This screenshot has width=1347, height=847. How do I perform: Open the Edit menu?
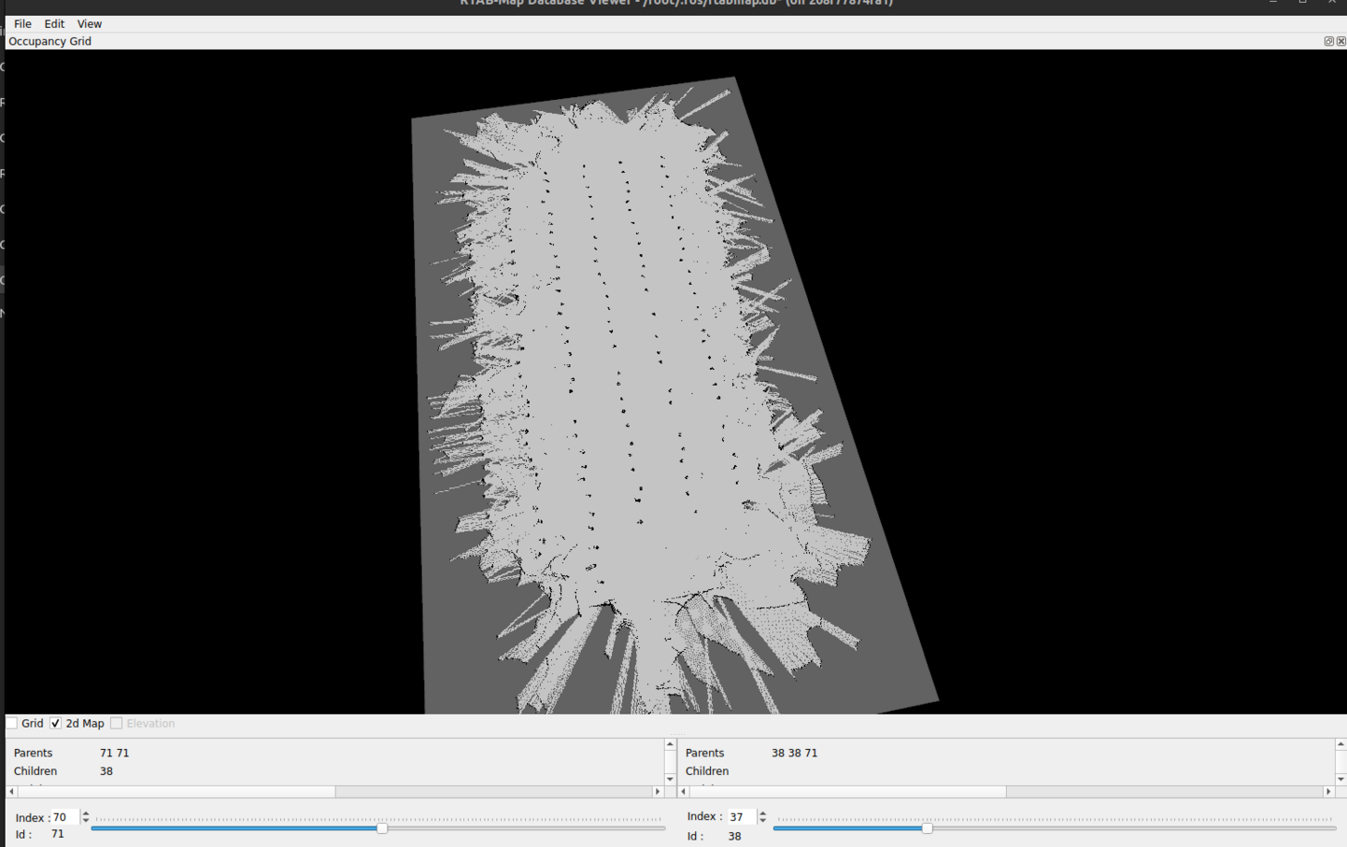54,24
